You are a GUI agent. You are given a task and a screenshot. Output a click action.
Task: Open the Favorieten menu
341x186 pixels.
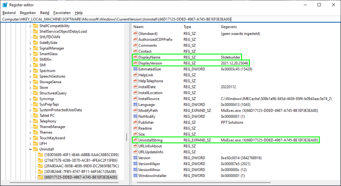tap(62, 13)
